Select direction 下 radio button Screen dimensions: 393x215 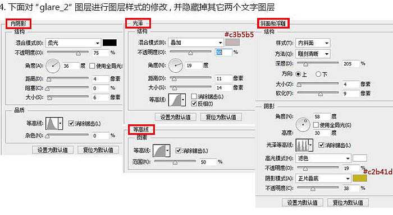point(318,74)
